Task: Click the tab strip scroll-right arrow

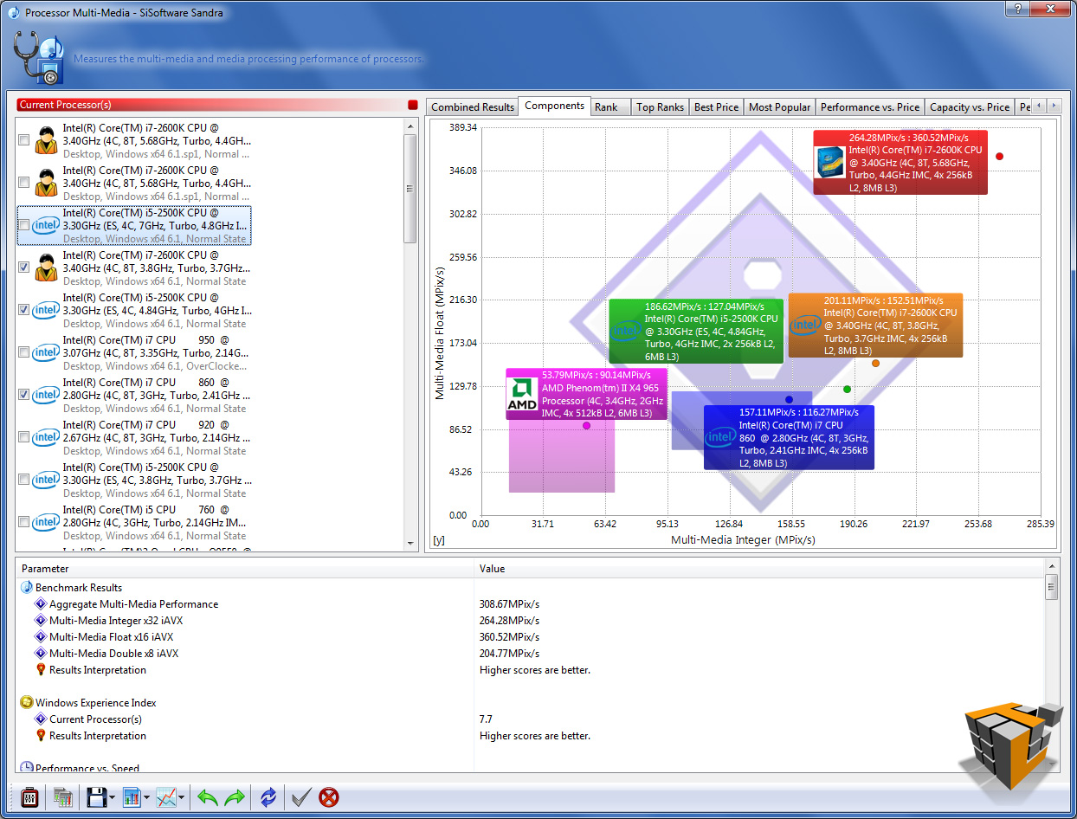Action: point(1054,106)
